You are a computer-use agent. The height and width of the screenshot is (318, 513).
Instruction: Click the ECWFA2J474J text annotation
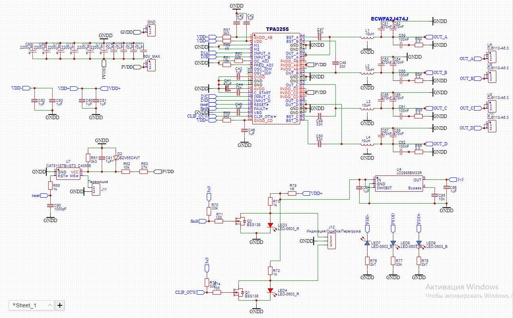[389, 19]
